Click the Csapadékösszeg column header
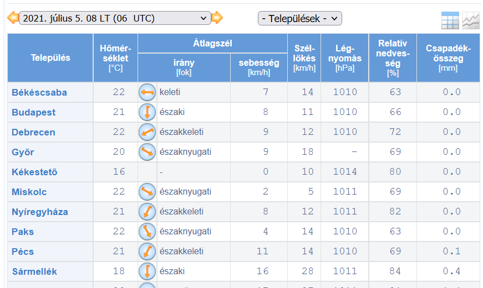 click(448, 58)
